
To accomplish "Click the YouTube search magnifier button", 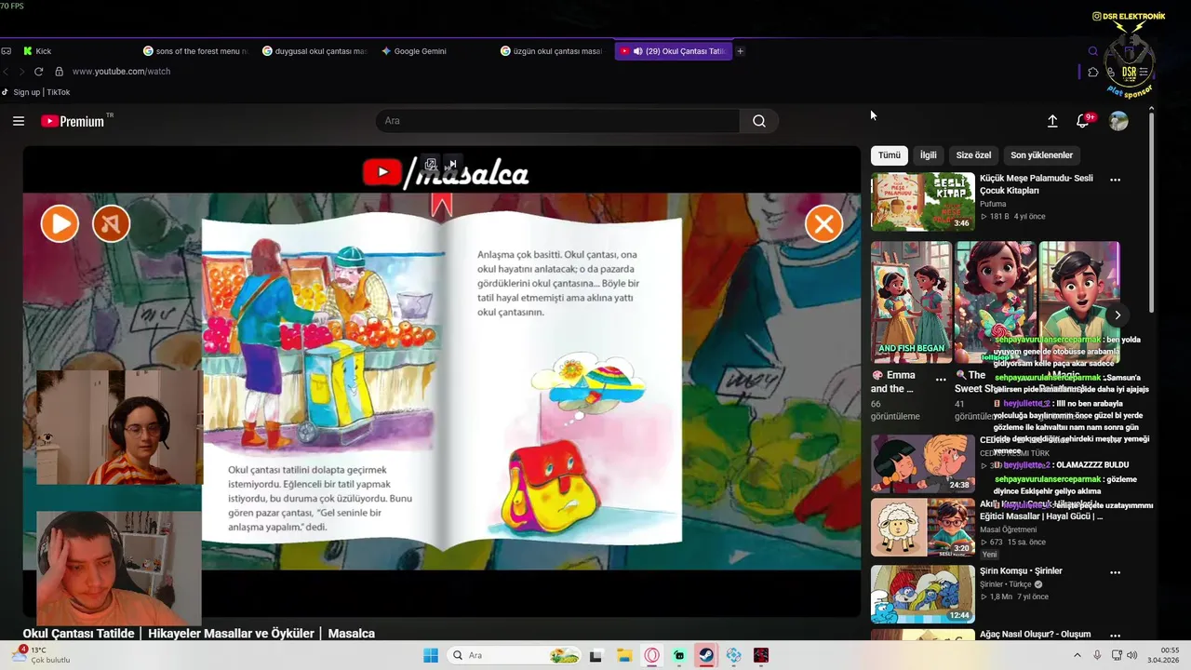I will coord(759,121).
